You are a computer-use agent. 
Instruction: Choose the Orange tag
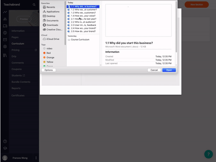tap(49, 58)
